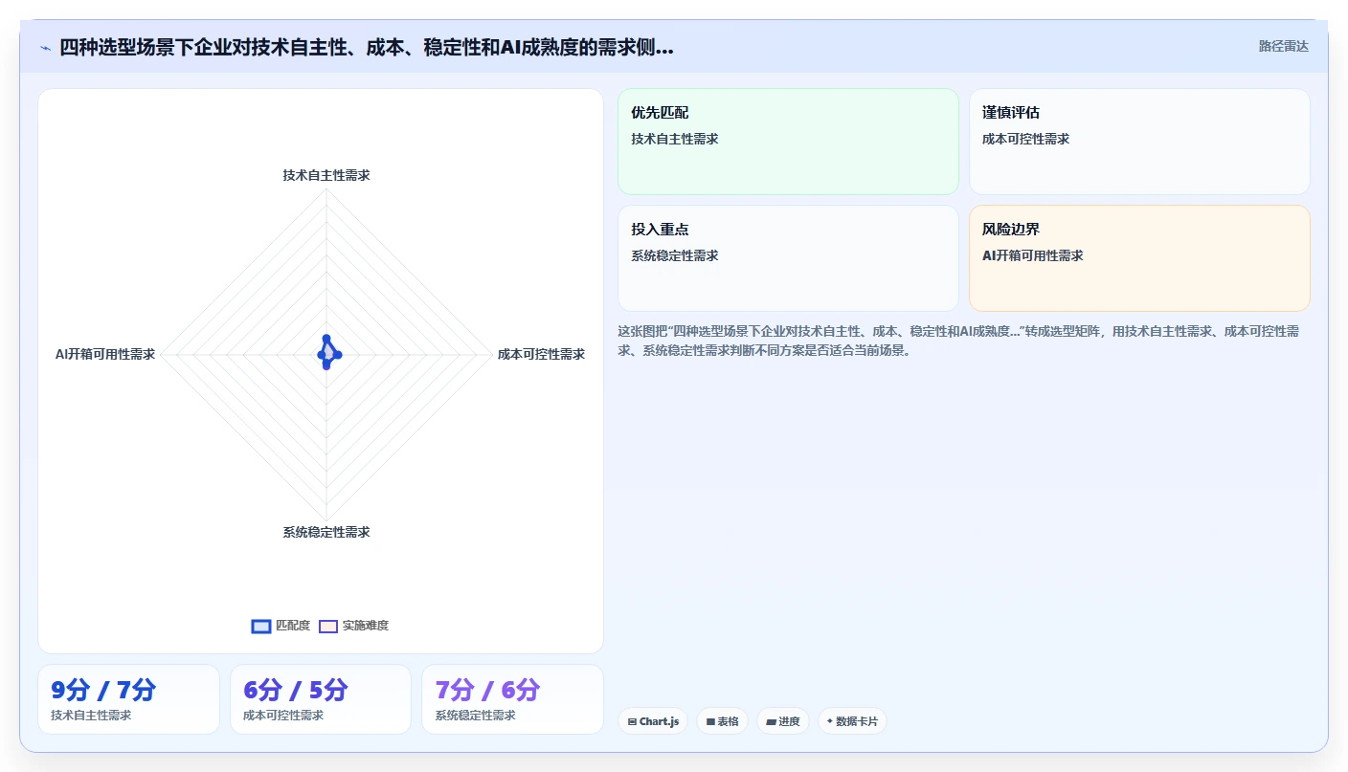
Task: Click the 9分 / 7分 score card
Action: (x=128, y=699)
